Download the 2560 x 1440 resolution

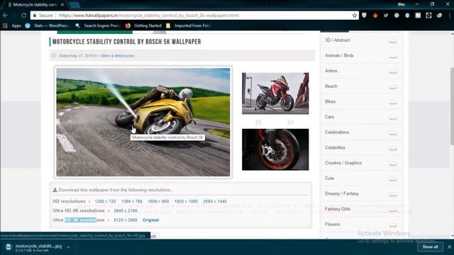214,201
